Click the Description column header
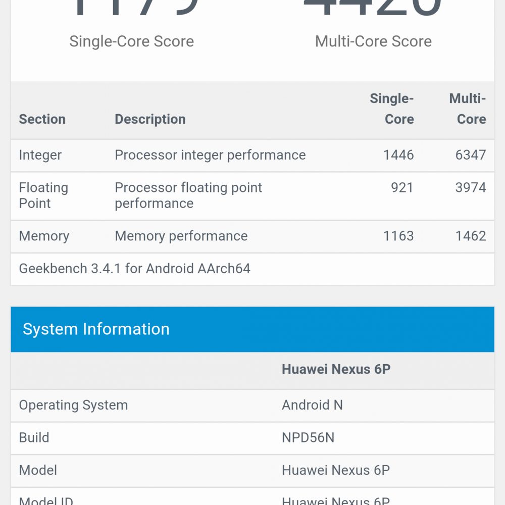This screenshot has width=505, height=505. point(150,119)
